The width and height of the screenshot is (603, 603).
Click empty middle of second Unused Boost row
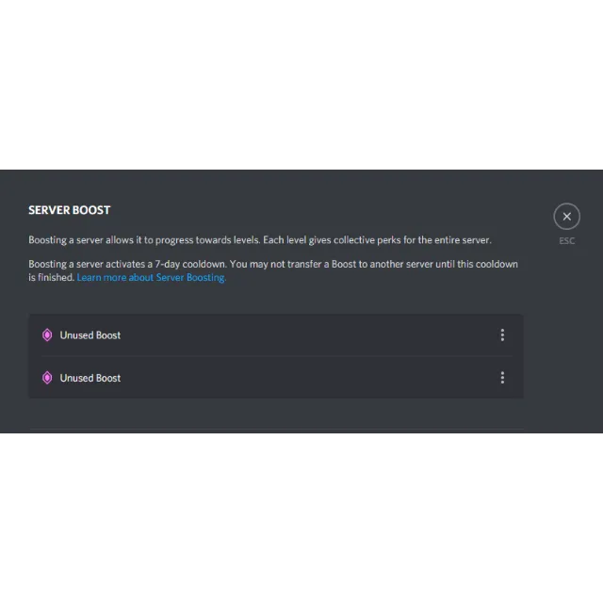click(308, 378)
